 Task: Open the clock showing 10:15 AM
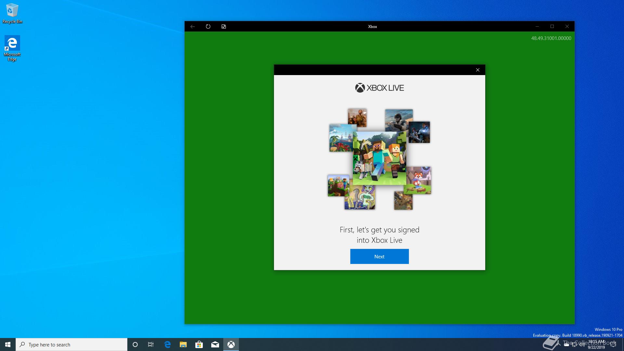click(x=596, y=344)
